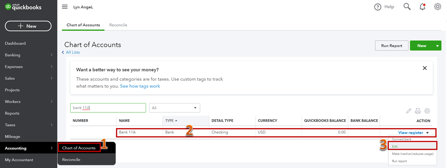Select Reconcile in Accounting flyout
447x168 pixels.
point(71,160)
